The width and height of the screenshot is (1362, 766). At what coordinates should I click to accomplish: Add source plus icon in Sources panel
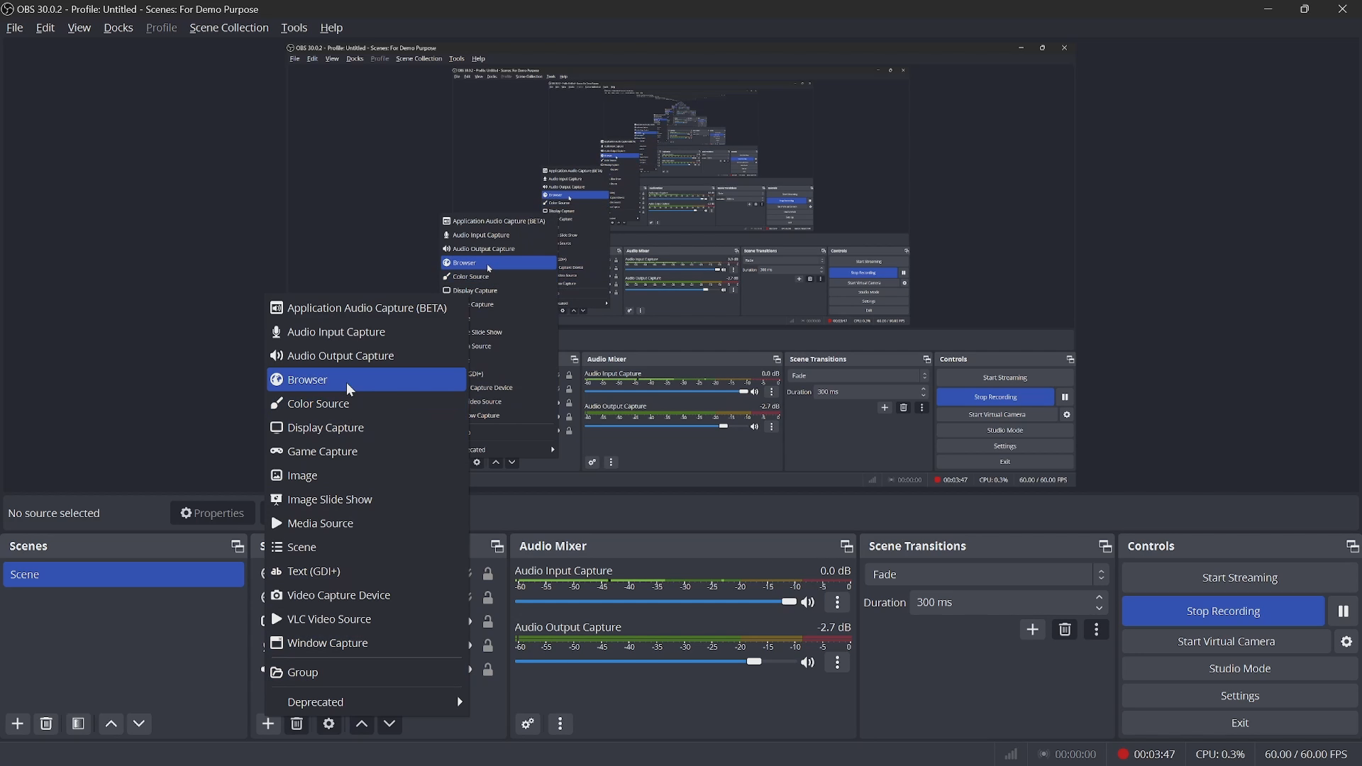coord(268,724)
